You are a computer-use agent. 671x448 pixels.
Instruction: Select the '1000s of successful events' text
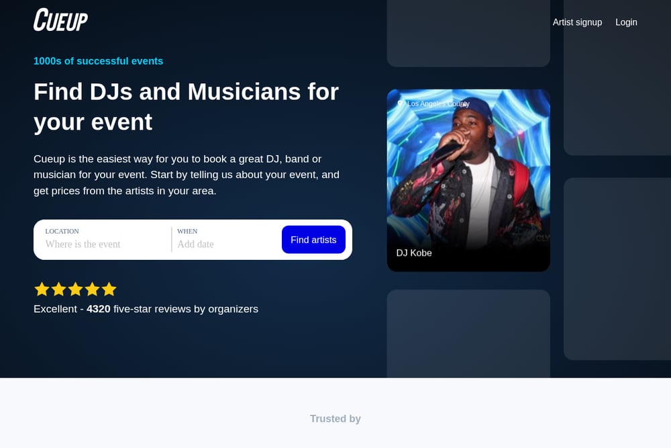tap(98, 61)
